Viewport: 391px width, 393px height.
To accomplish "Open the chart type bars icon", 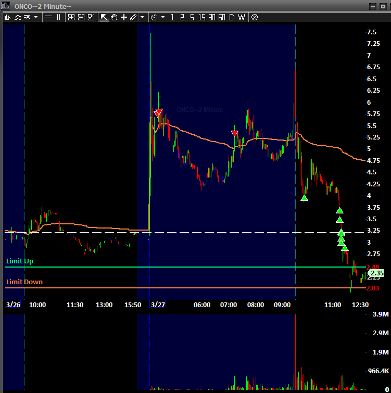I will click(7, 17).
